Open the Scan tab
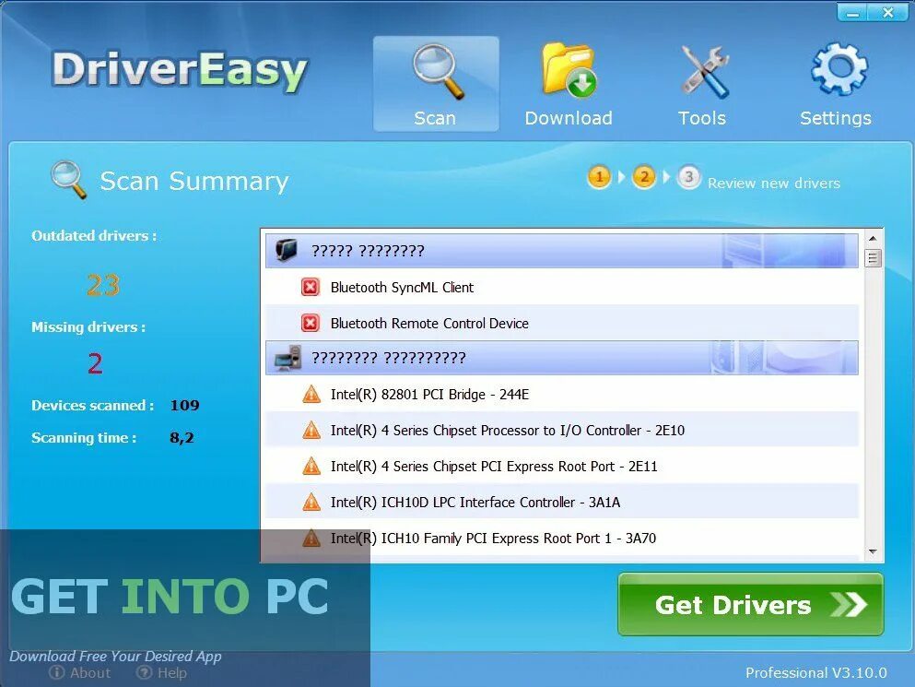 [435, 84]
